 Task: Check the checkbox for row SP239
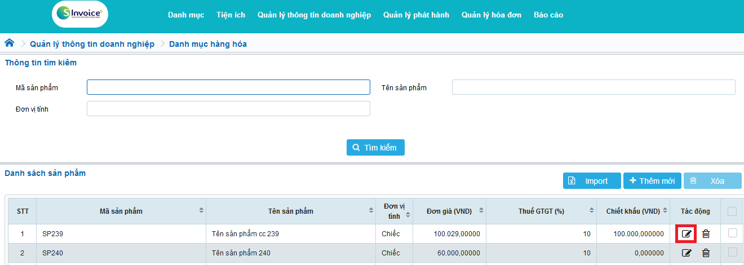pos(732,232)
